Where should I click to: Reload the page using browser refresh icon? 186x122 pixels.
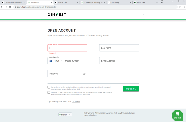10,7
